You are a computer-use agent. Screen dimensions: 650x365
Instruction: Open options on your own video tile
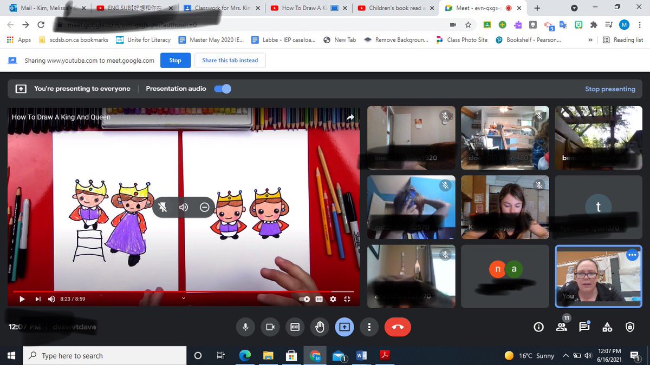pos(632,255)
